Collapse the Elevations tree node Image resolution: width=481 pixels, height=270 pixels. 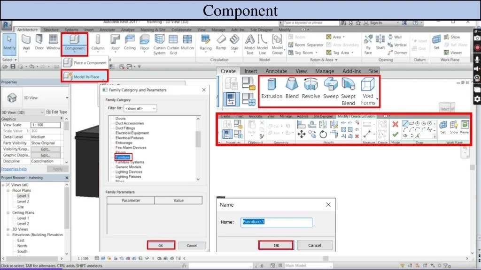click(x=8, y=235)
